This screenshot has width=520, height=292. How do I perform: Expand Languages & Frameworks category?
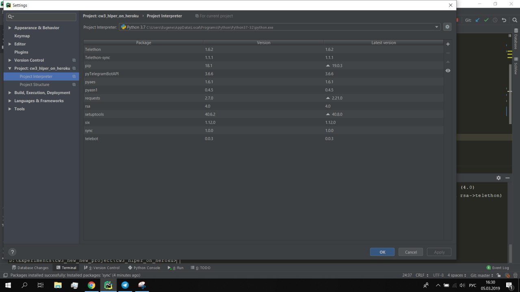pos(10,101)
